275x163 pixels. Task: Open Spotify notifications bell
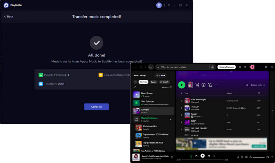240,67
